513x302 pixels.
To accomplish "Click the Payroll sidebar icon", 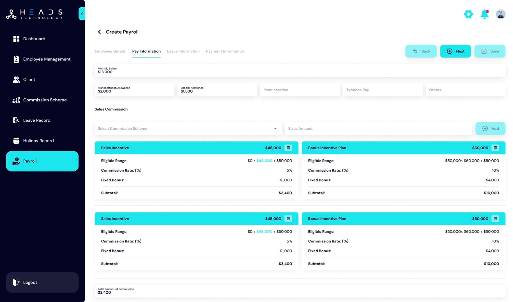I will click(16, 161).
